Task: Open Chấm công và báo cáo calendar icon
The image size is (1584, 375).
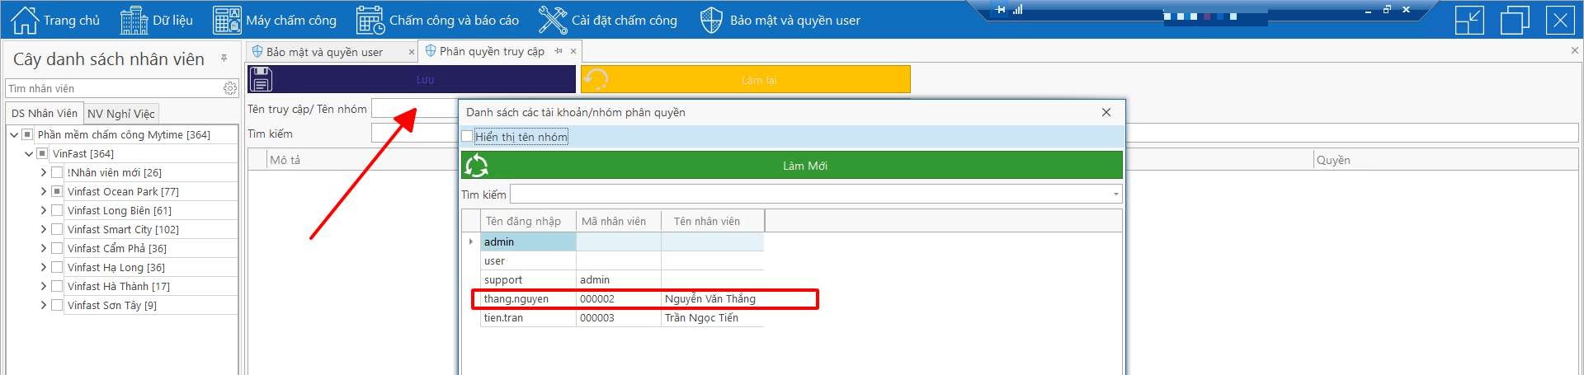Action: [x=370, y=20]
